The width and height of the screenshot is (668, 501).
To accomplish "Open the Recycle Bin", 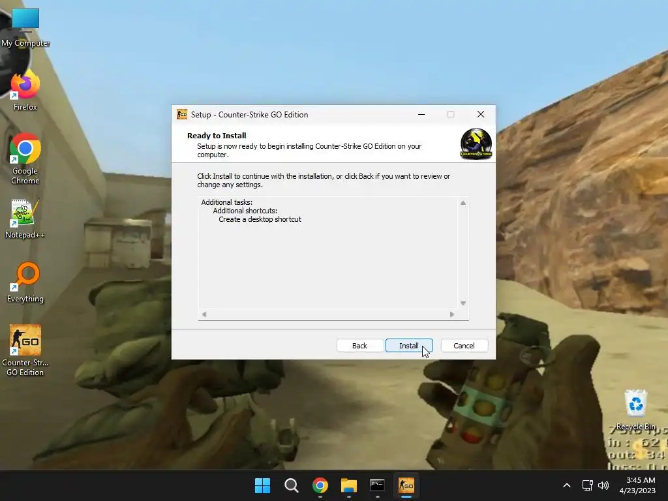I will tap(635, 410).
